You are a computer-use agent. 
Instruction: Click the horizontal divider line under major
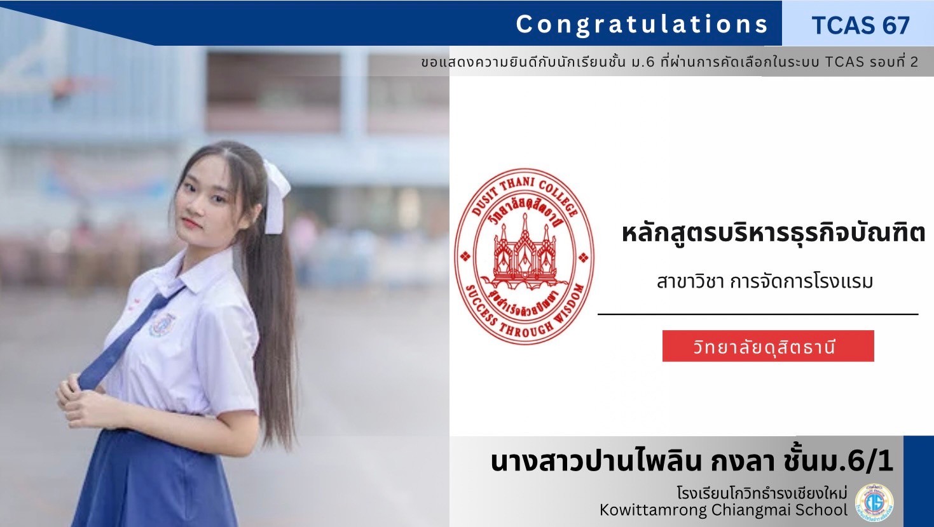pyautogui.click(x=758, y=314)
